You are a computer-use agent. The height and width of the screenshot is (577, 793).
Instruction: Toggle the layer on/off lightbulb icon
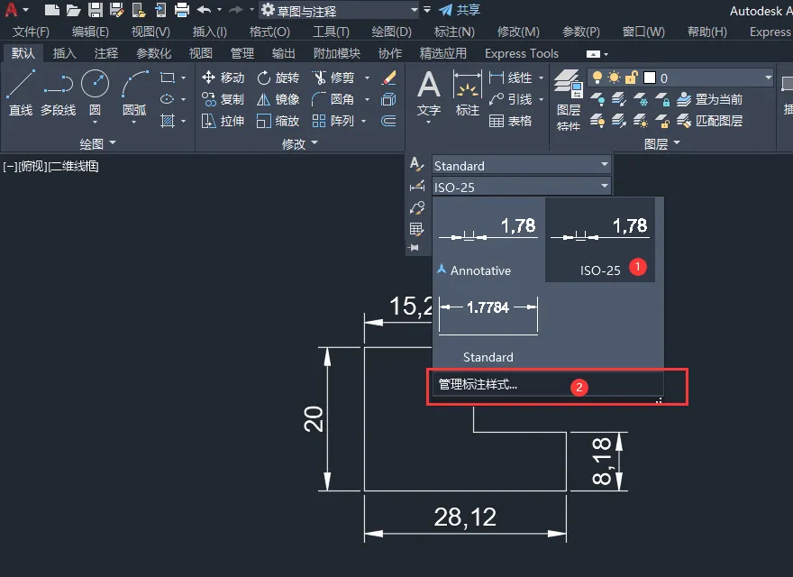coord(597,78)
